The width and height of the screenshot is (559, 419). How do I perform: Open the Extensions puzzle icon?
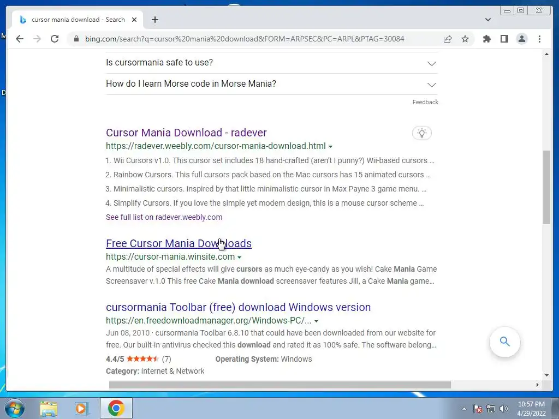pyautogui.click(x=486, y=39)
